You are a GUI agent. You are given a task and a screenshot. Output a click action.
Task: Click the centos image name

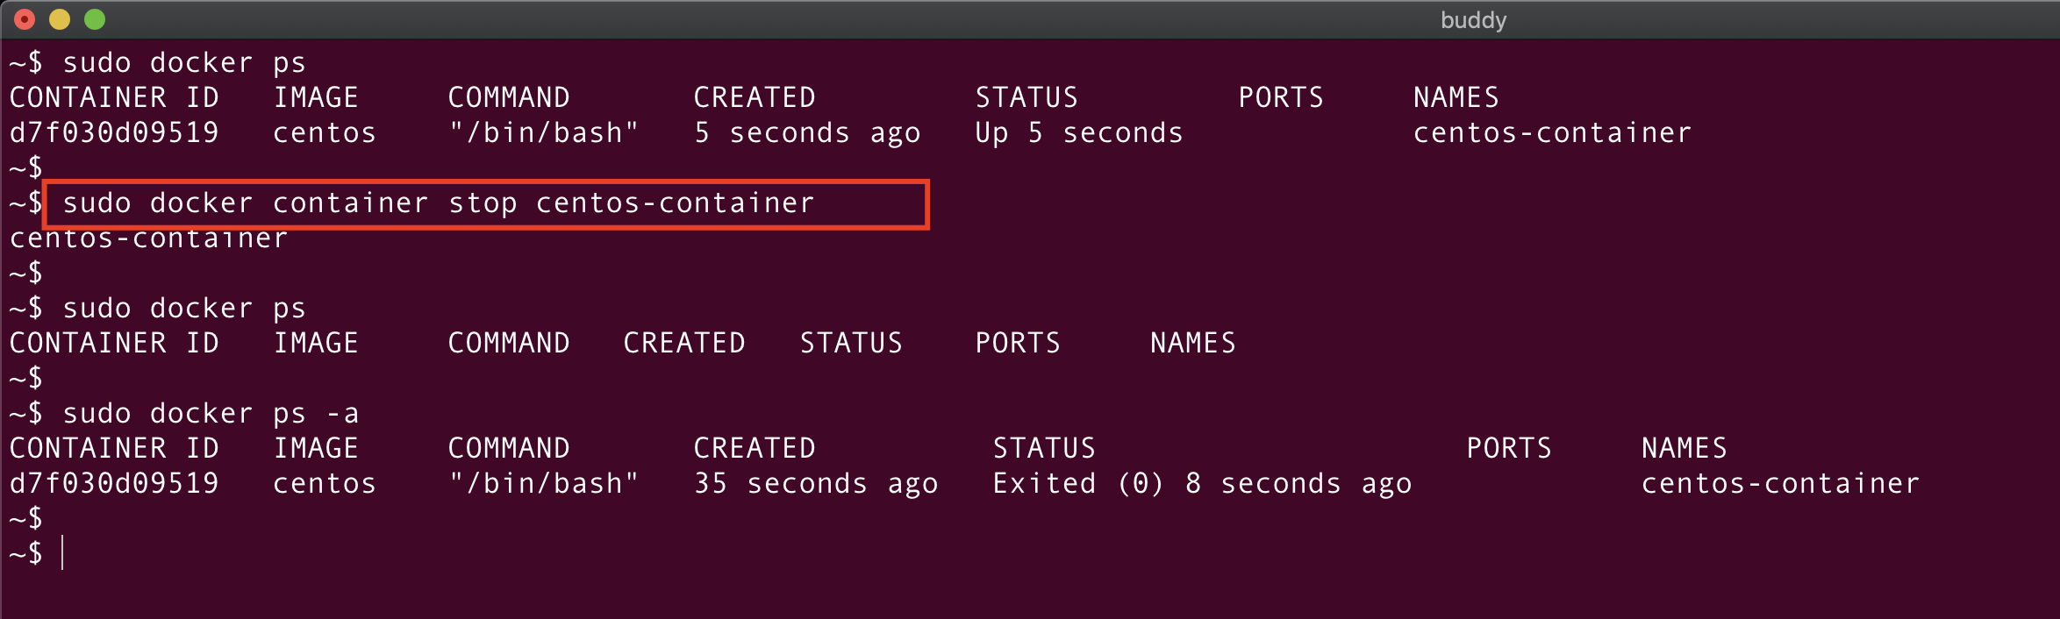pos(325,132)
